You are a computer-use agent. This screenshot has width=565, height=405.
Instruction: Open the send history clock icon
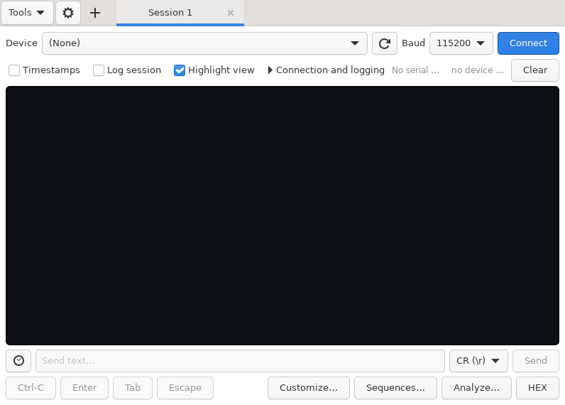(18, 361)
